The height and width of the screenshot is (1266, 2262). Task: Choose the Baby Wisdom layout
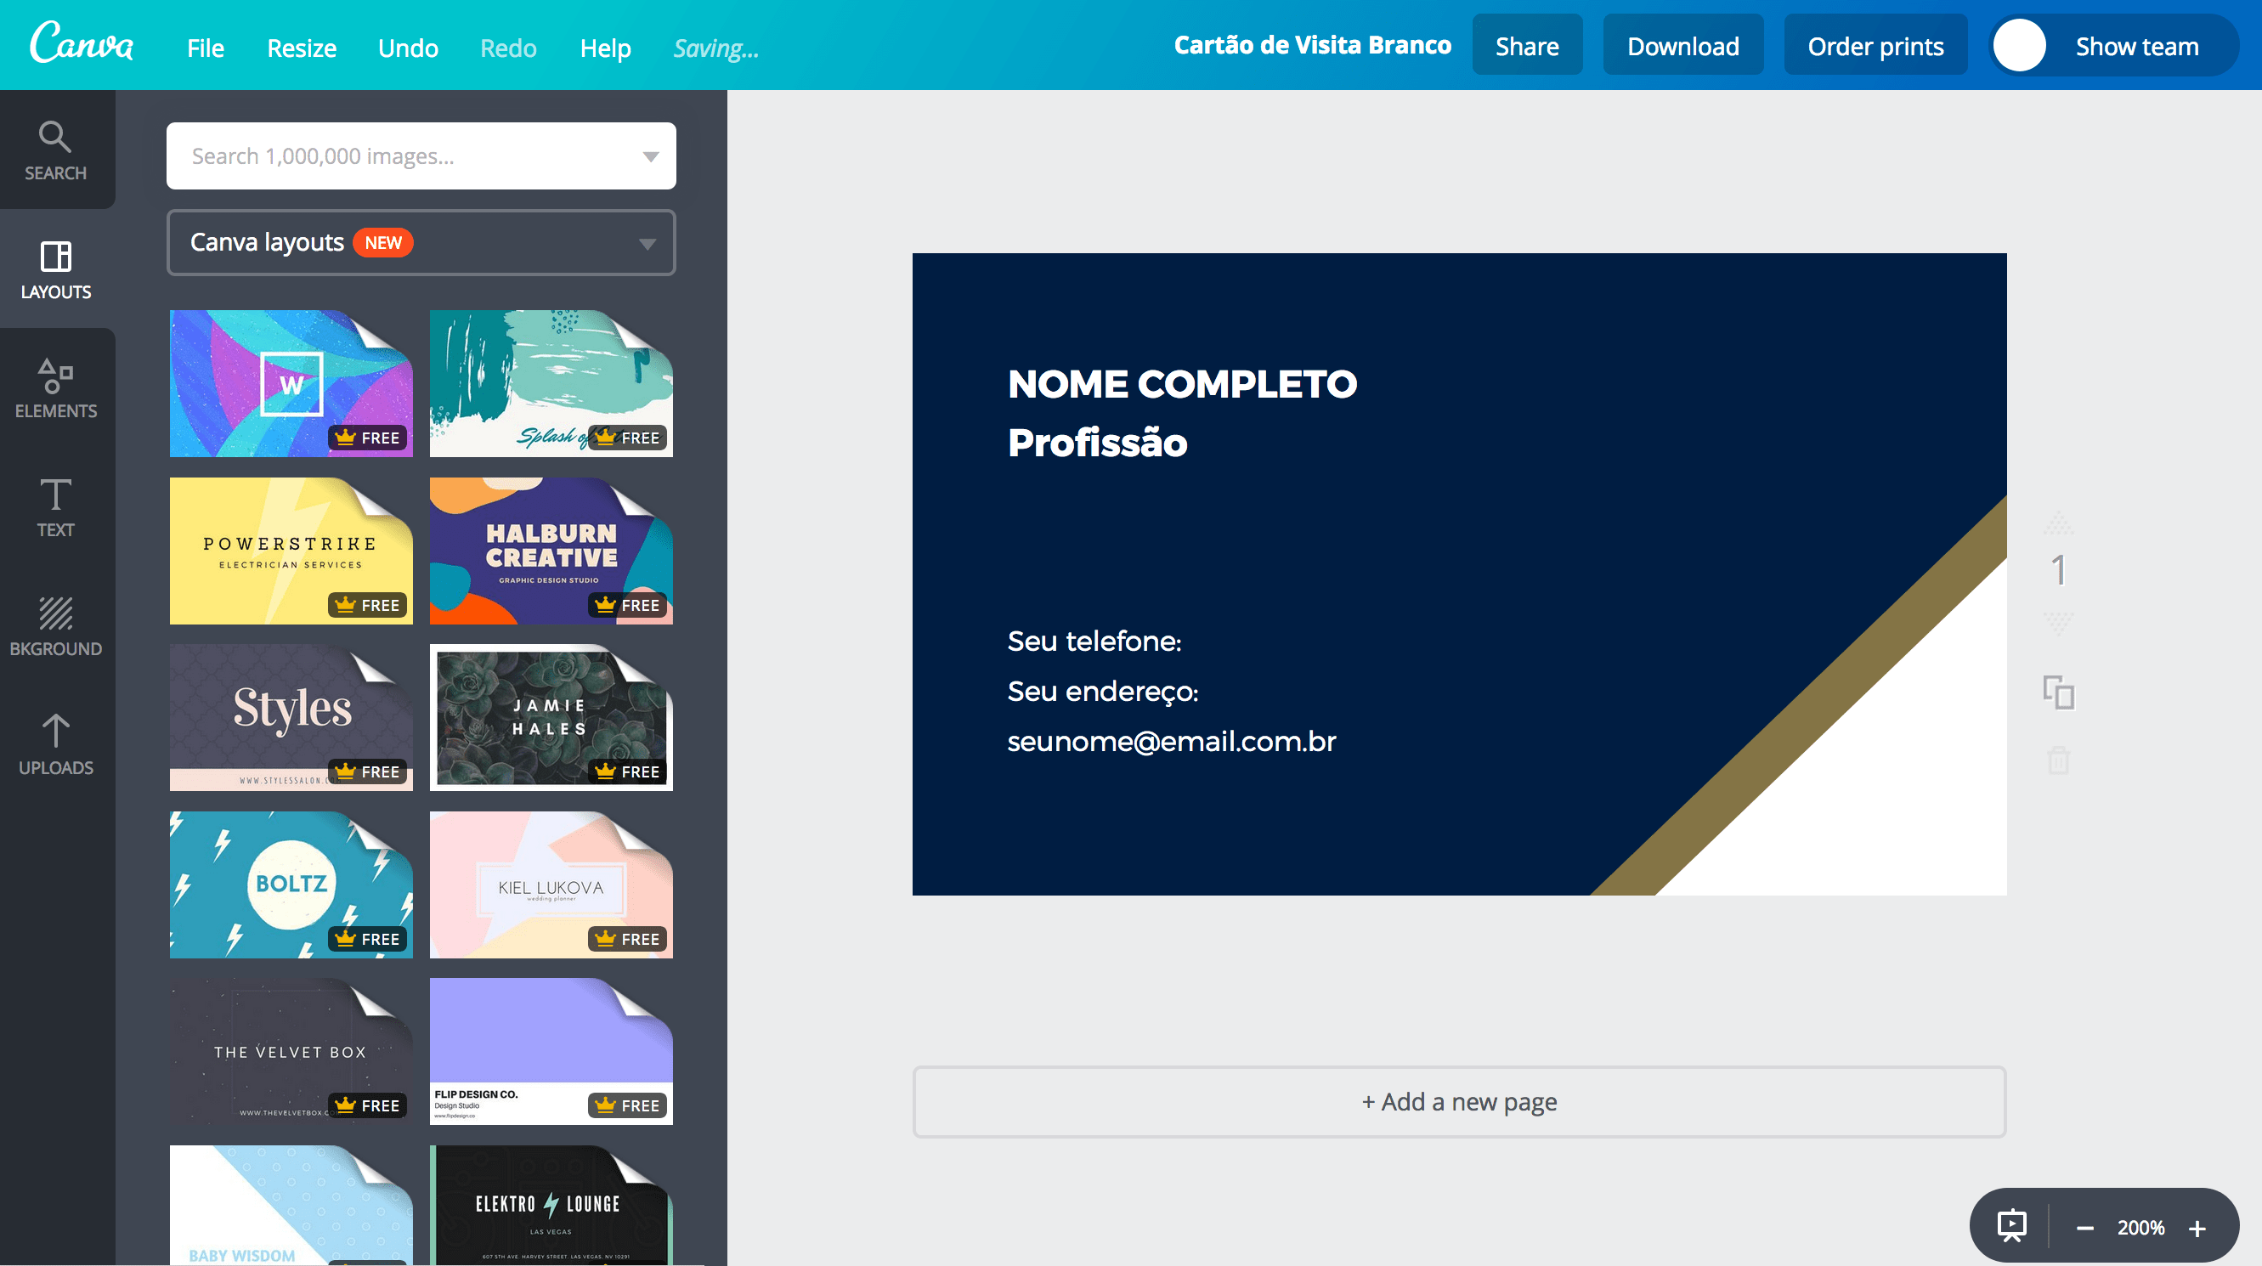291,1205
